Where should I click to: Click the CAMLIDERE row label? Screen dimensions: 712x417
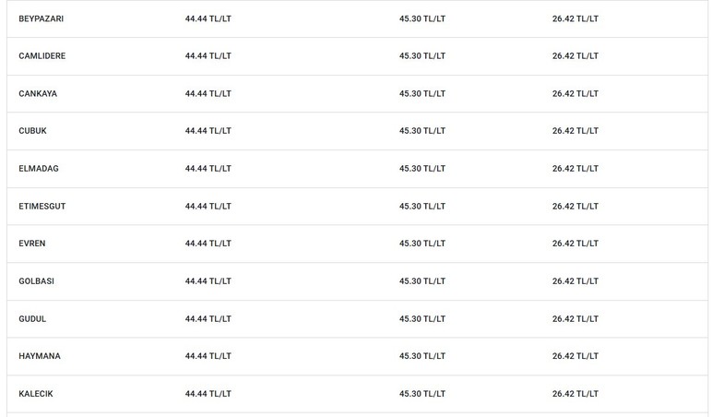point(42,56)
